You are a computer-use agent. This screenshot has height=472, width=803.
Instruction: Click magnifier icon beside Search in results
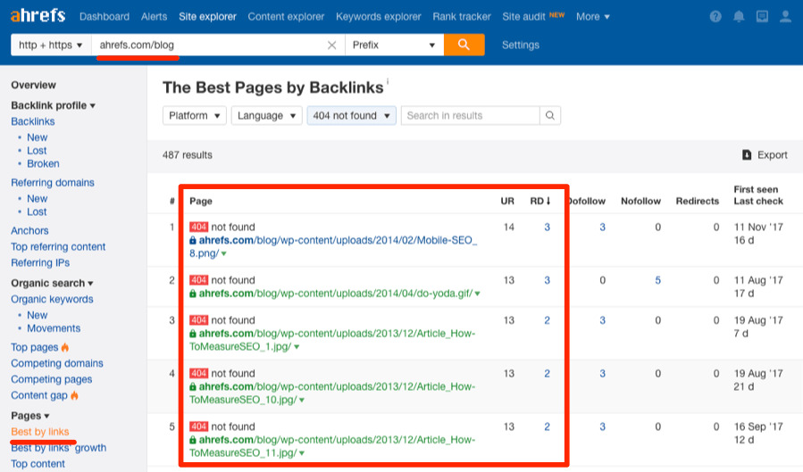coord(551,115)
